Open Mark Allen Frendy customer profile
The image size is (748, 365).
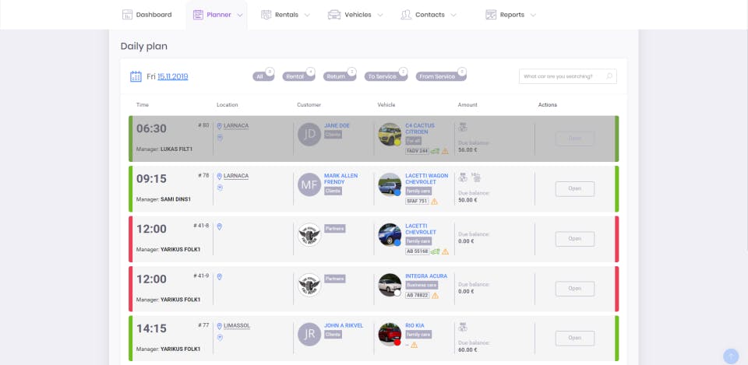[x=341, y=179]
